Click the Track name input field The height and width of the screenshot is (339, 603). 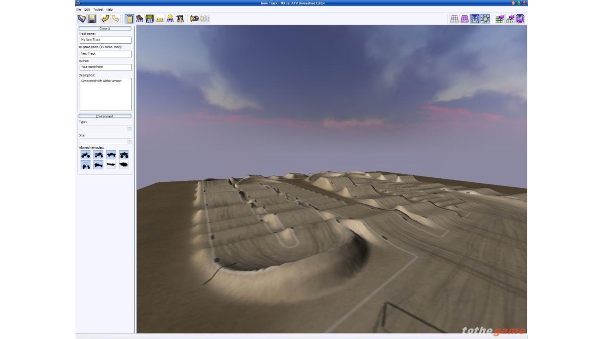(105, 40)
